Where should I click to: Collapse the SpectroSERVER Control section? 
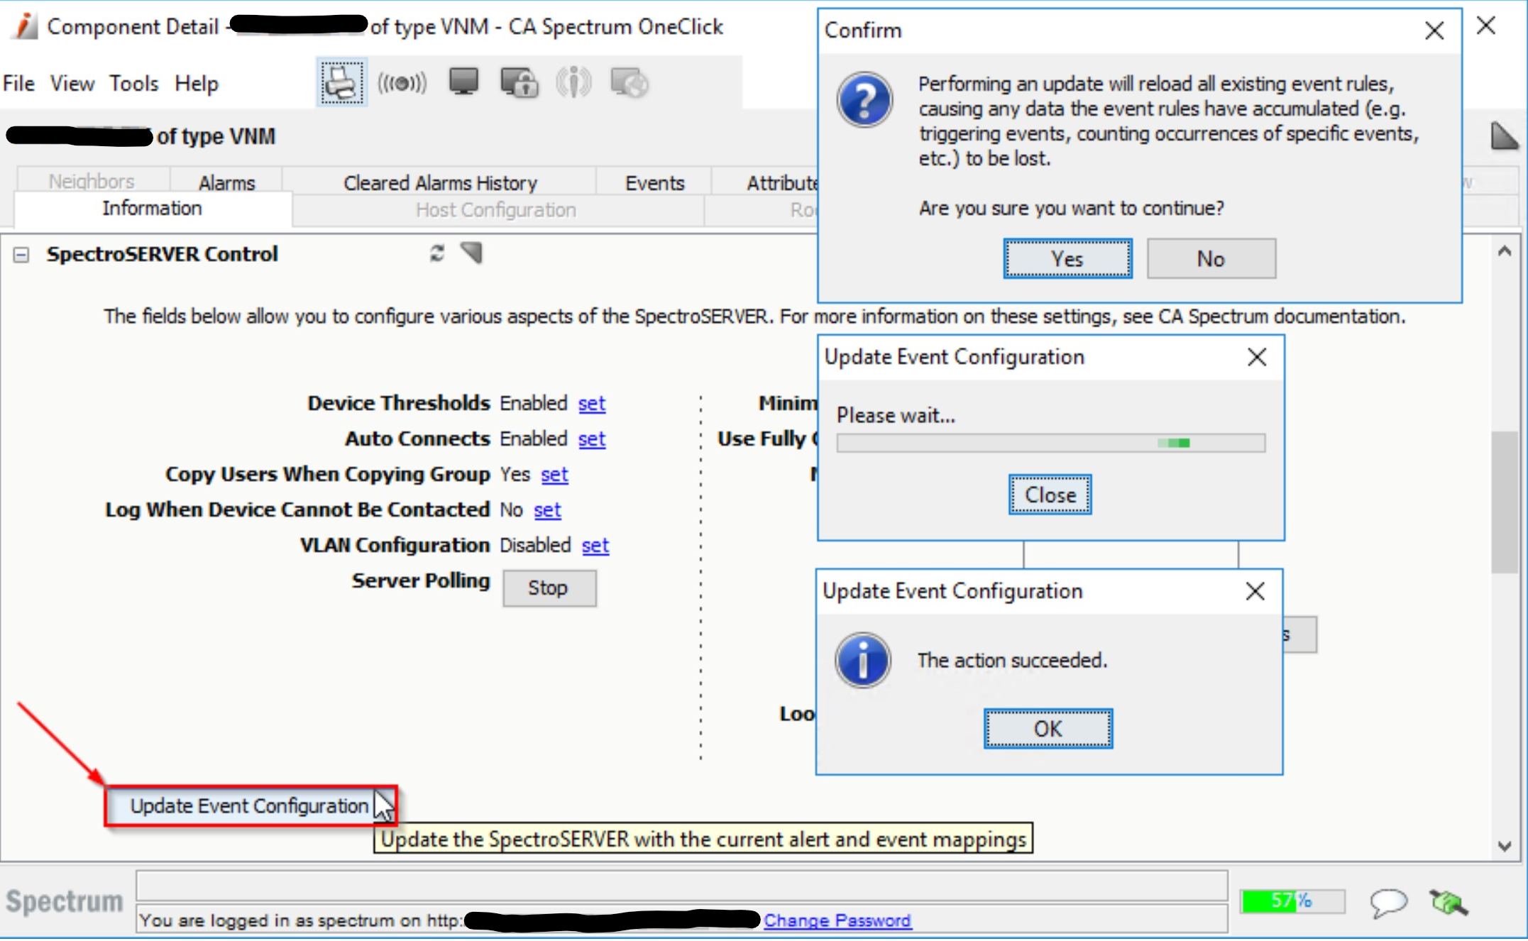(x=21, y=255)
